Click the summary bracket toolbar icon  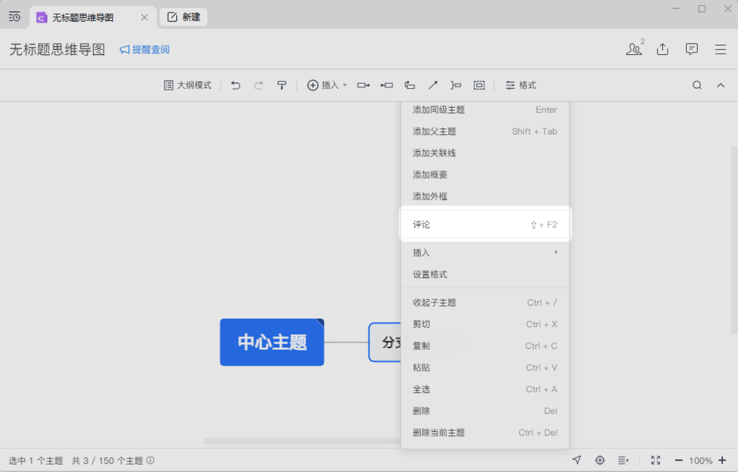(x=456, y=85)
